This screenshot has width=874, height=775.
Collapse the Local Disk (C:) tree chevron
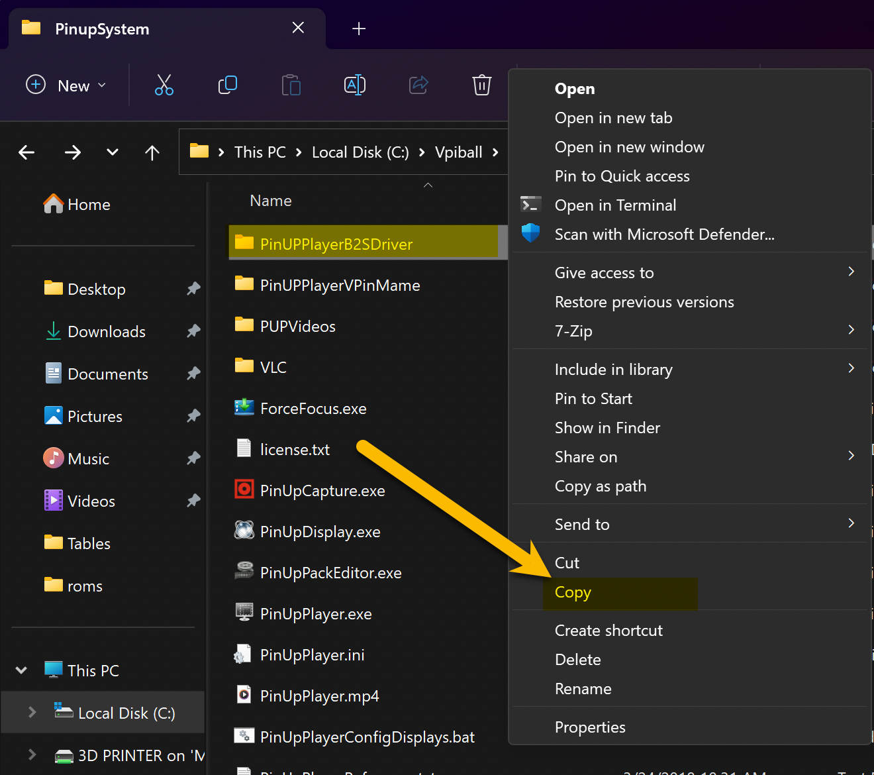click(x=31, y=713)
